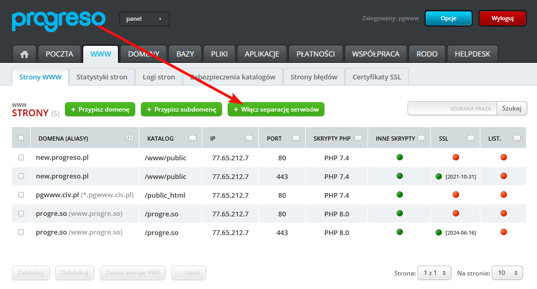
Task: Click comment icon in IP column header
Action: tap(249, 139)
